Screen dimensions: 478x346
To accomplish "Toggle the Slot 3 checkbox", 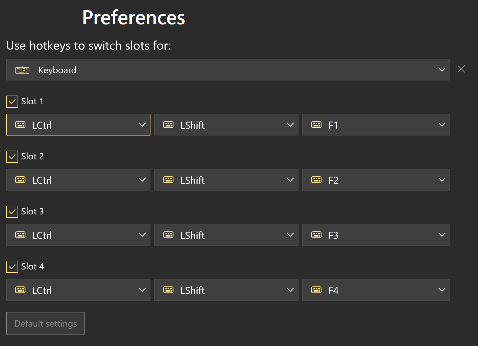I will 12,212.
